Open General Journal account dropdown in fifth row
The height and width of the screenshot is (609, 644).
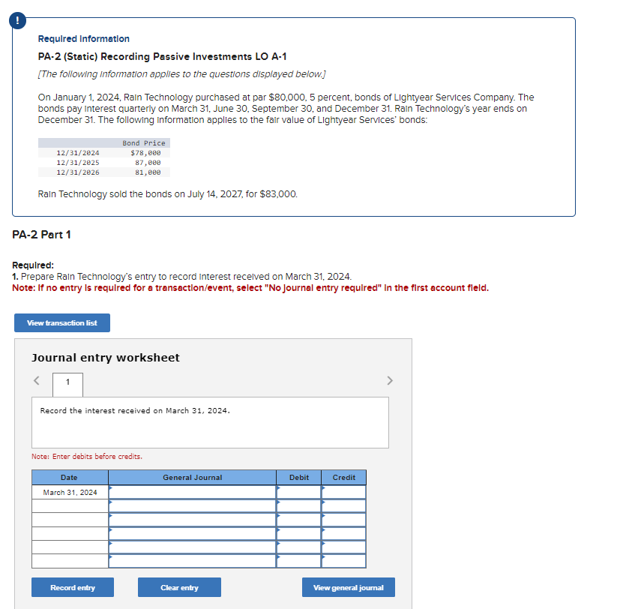pos(192,547)
